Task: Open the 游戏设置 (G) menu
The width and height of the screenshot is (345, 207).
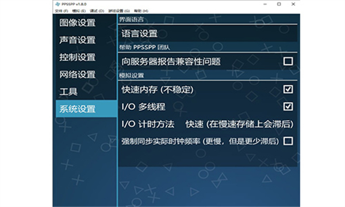Action: 119,11
